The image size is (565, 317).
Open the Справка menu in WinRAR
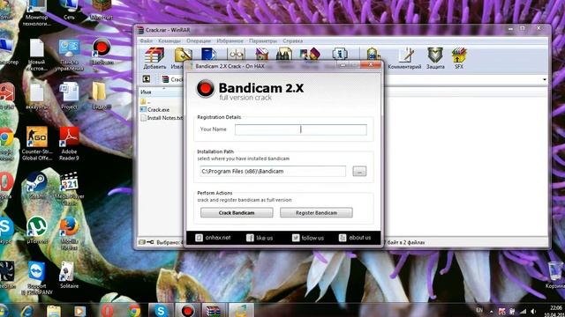292,41
